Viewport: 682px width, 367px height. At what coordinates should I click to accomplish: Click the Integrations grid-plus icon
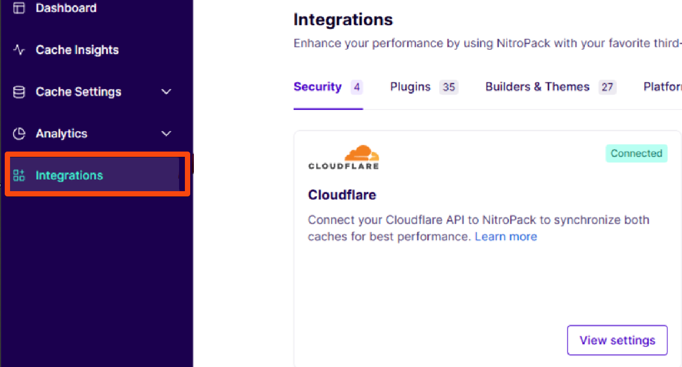pyautogui.click(x=19, y=175)
